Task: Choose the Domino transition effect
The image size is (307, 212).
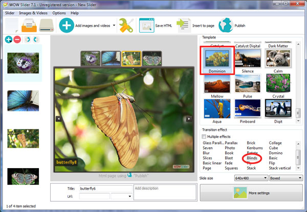Action: 276,153
